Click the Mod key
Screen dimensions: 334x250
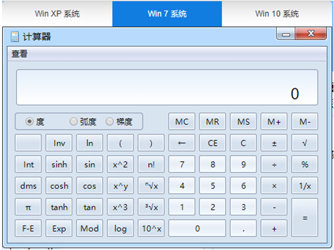[x=89, y=228]
